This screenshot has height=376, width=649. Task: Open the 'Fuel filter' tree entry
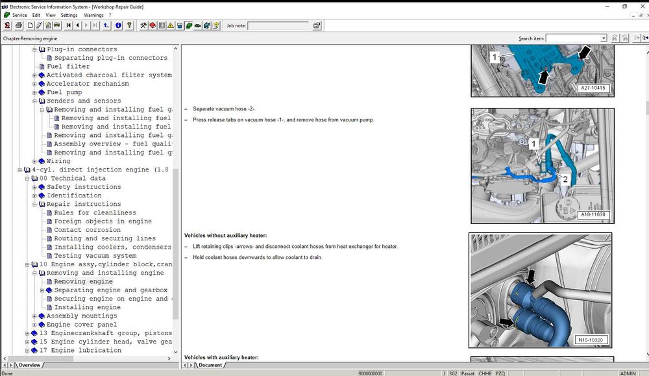point(68,66)
